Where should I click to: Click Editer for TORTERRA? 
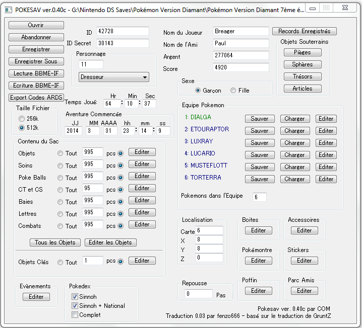pyautogui.click(x=326, y=179)
